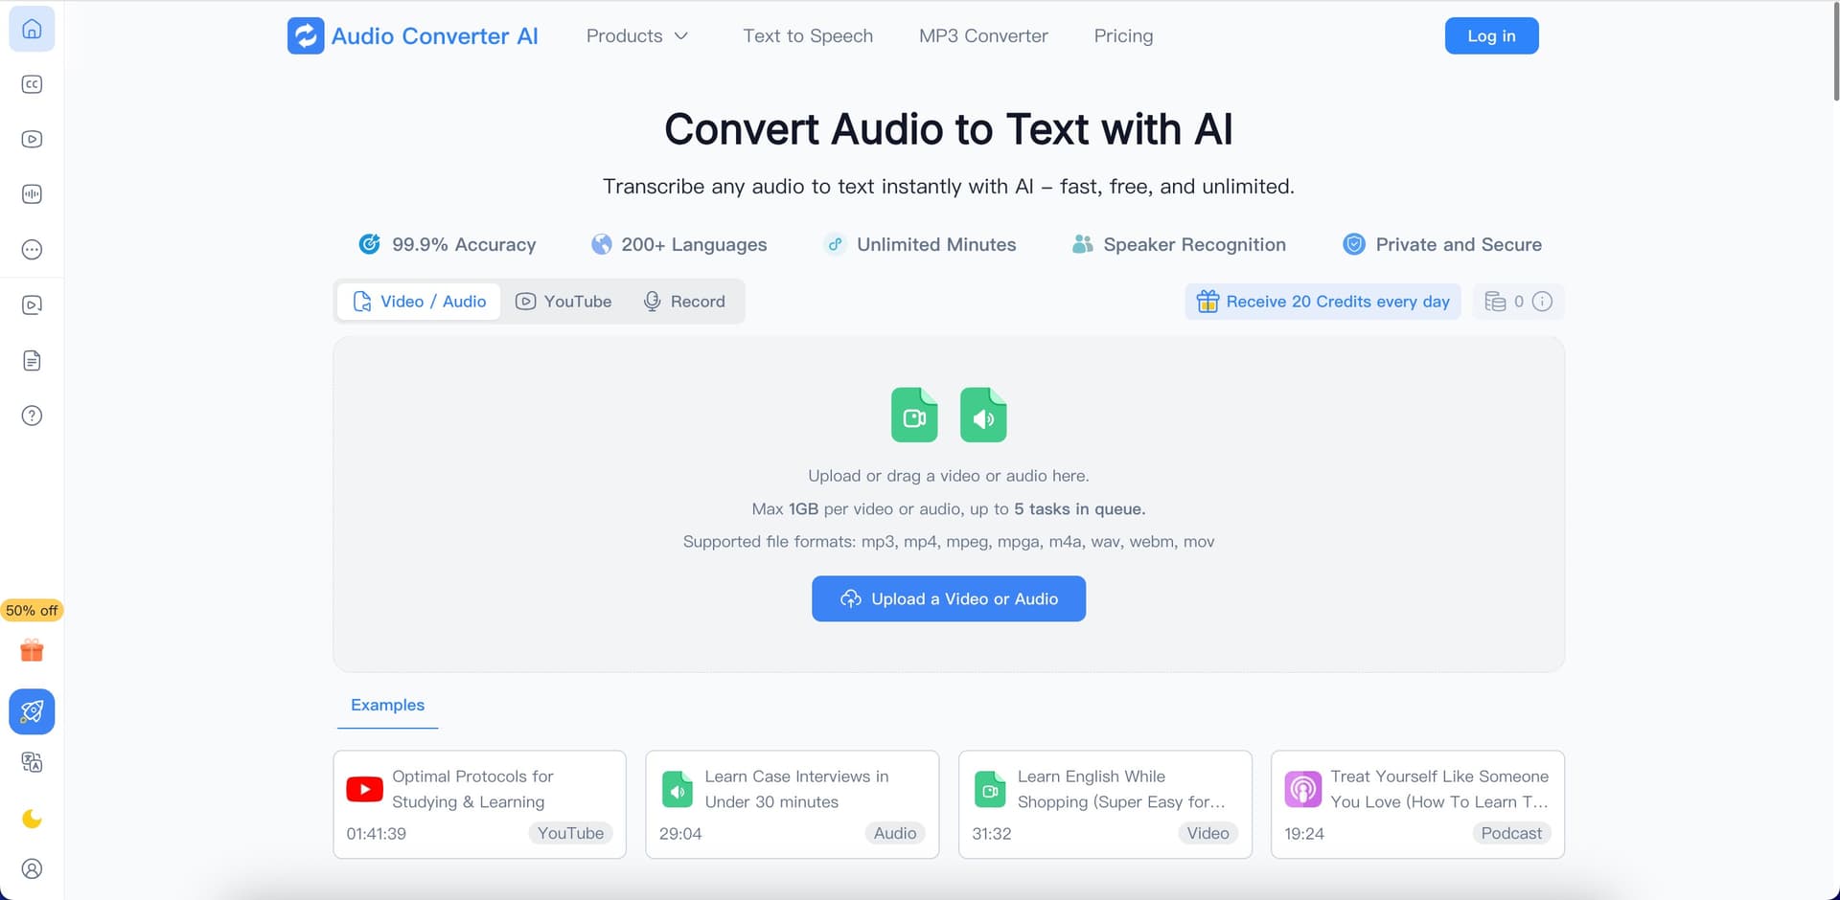Image resolution: width=1840 pixels, height=900 pixels.
Task: Open the Home icon in sidebar
Action: (32, 29)
